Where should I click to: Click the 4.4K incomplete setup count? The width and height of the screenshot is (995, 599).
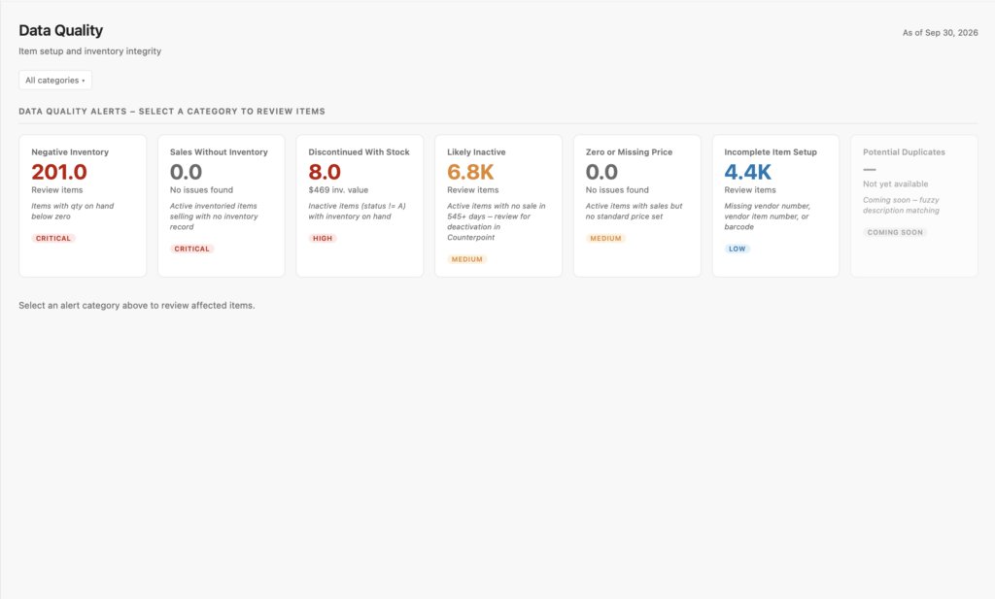pyautogui.click(x=747, y=172)
